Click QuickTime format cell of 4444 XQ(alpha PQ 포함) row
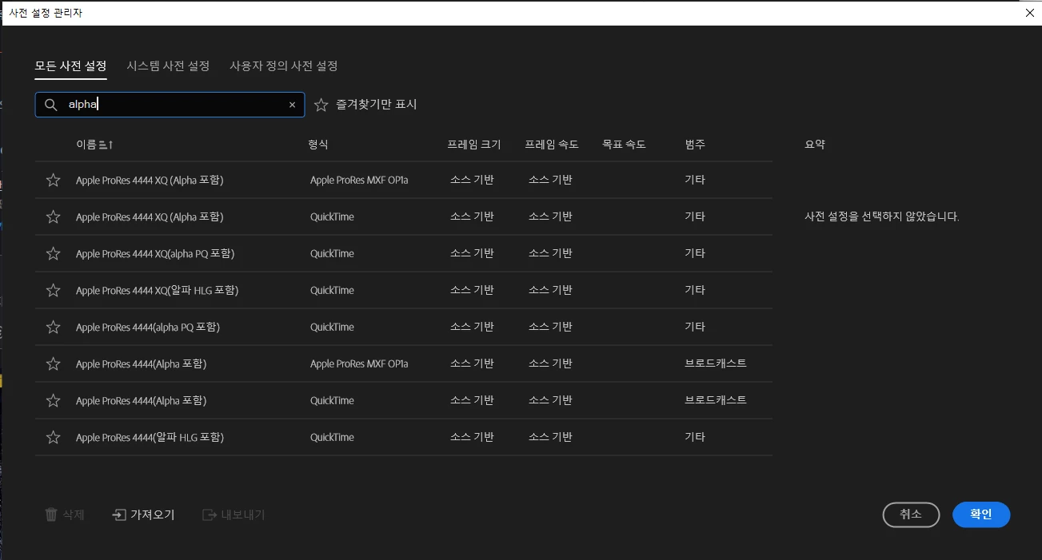 pos(332,253)
